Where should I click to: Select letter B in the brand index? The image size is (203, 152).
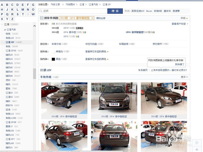[x=7, y=5]
